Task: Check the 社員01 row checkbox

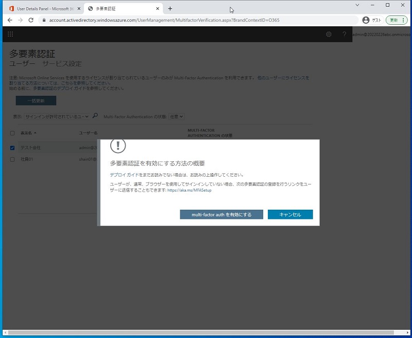Action: click(12, 159)
